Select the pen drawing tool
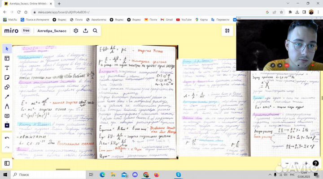The image size is (323, 179). [7, 107]
